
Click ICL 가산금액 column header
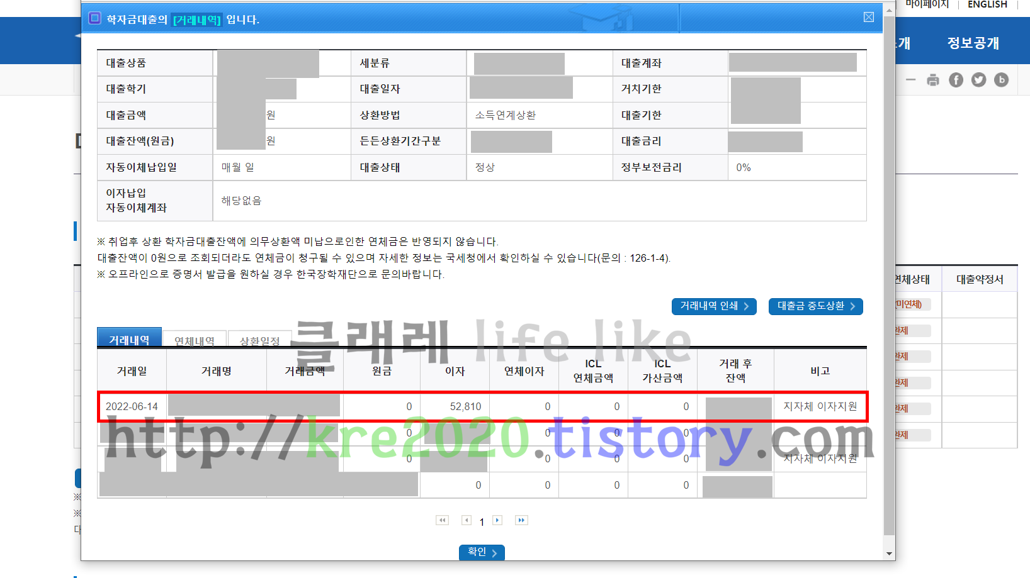(x=662, y=371)
